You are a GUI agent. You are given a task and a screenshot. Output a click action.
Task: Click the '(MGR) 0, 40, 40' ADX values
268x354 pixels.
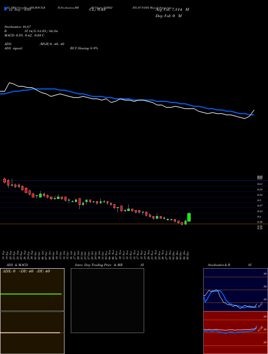pyautogui.click(x=52, y=44)
